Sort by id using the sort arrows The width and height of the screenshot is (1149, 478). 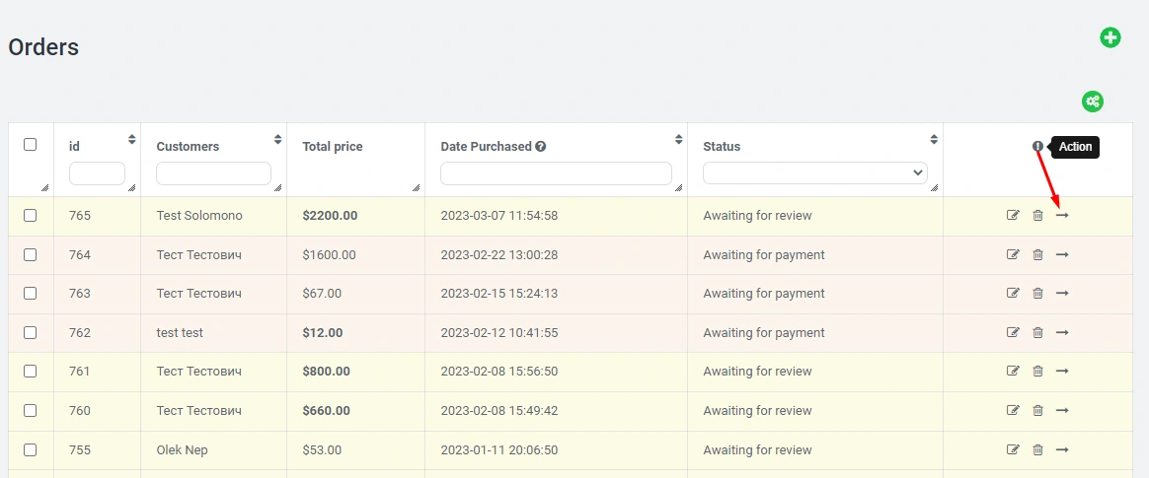click(132, 139)
